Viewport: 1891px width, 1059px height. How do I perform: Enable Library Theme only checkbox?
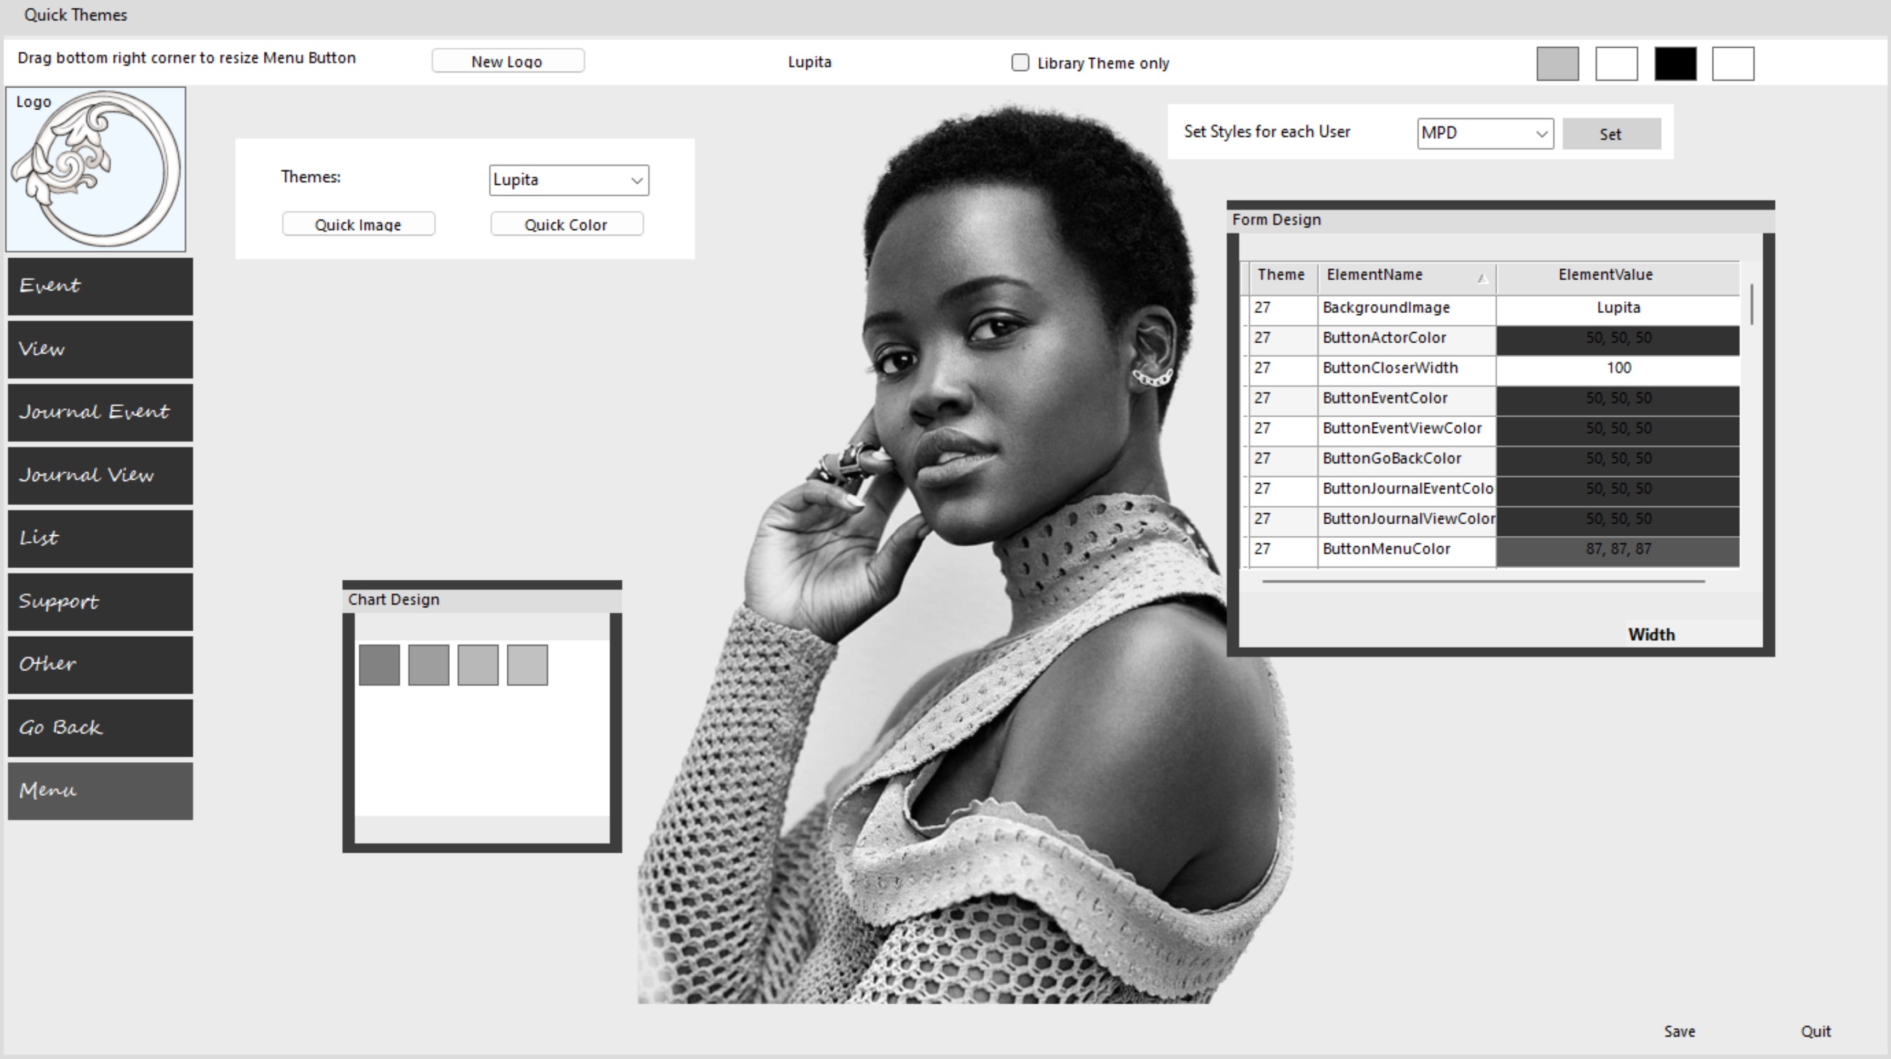click(1020, 63)
